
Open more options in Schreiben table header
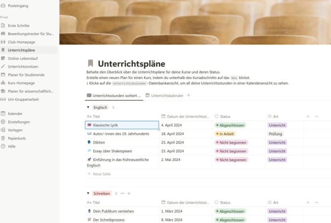tap(317, 202)
